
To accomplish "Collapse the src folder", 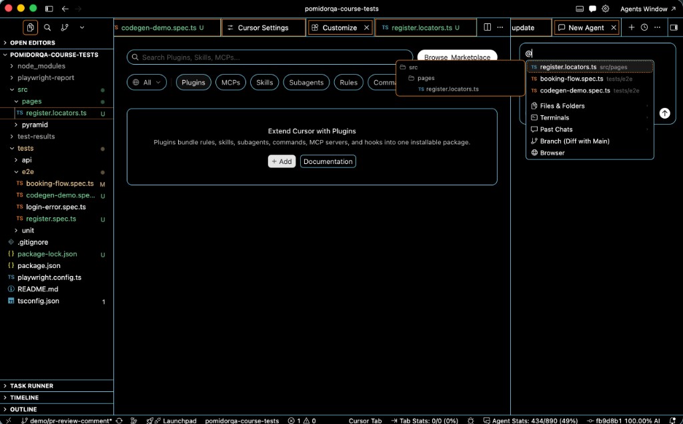I will click(x=57, y=90).
